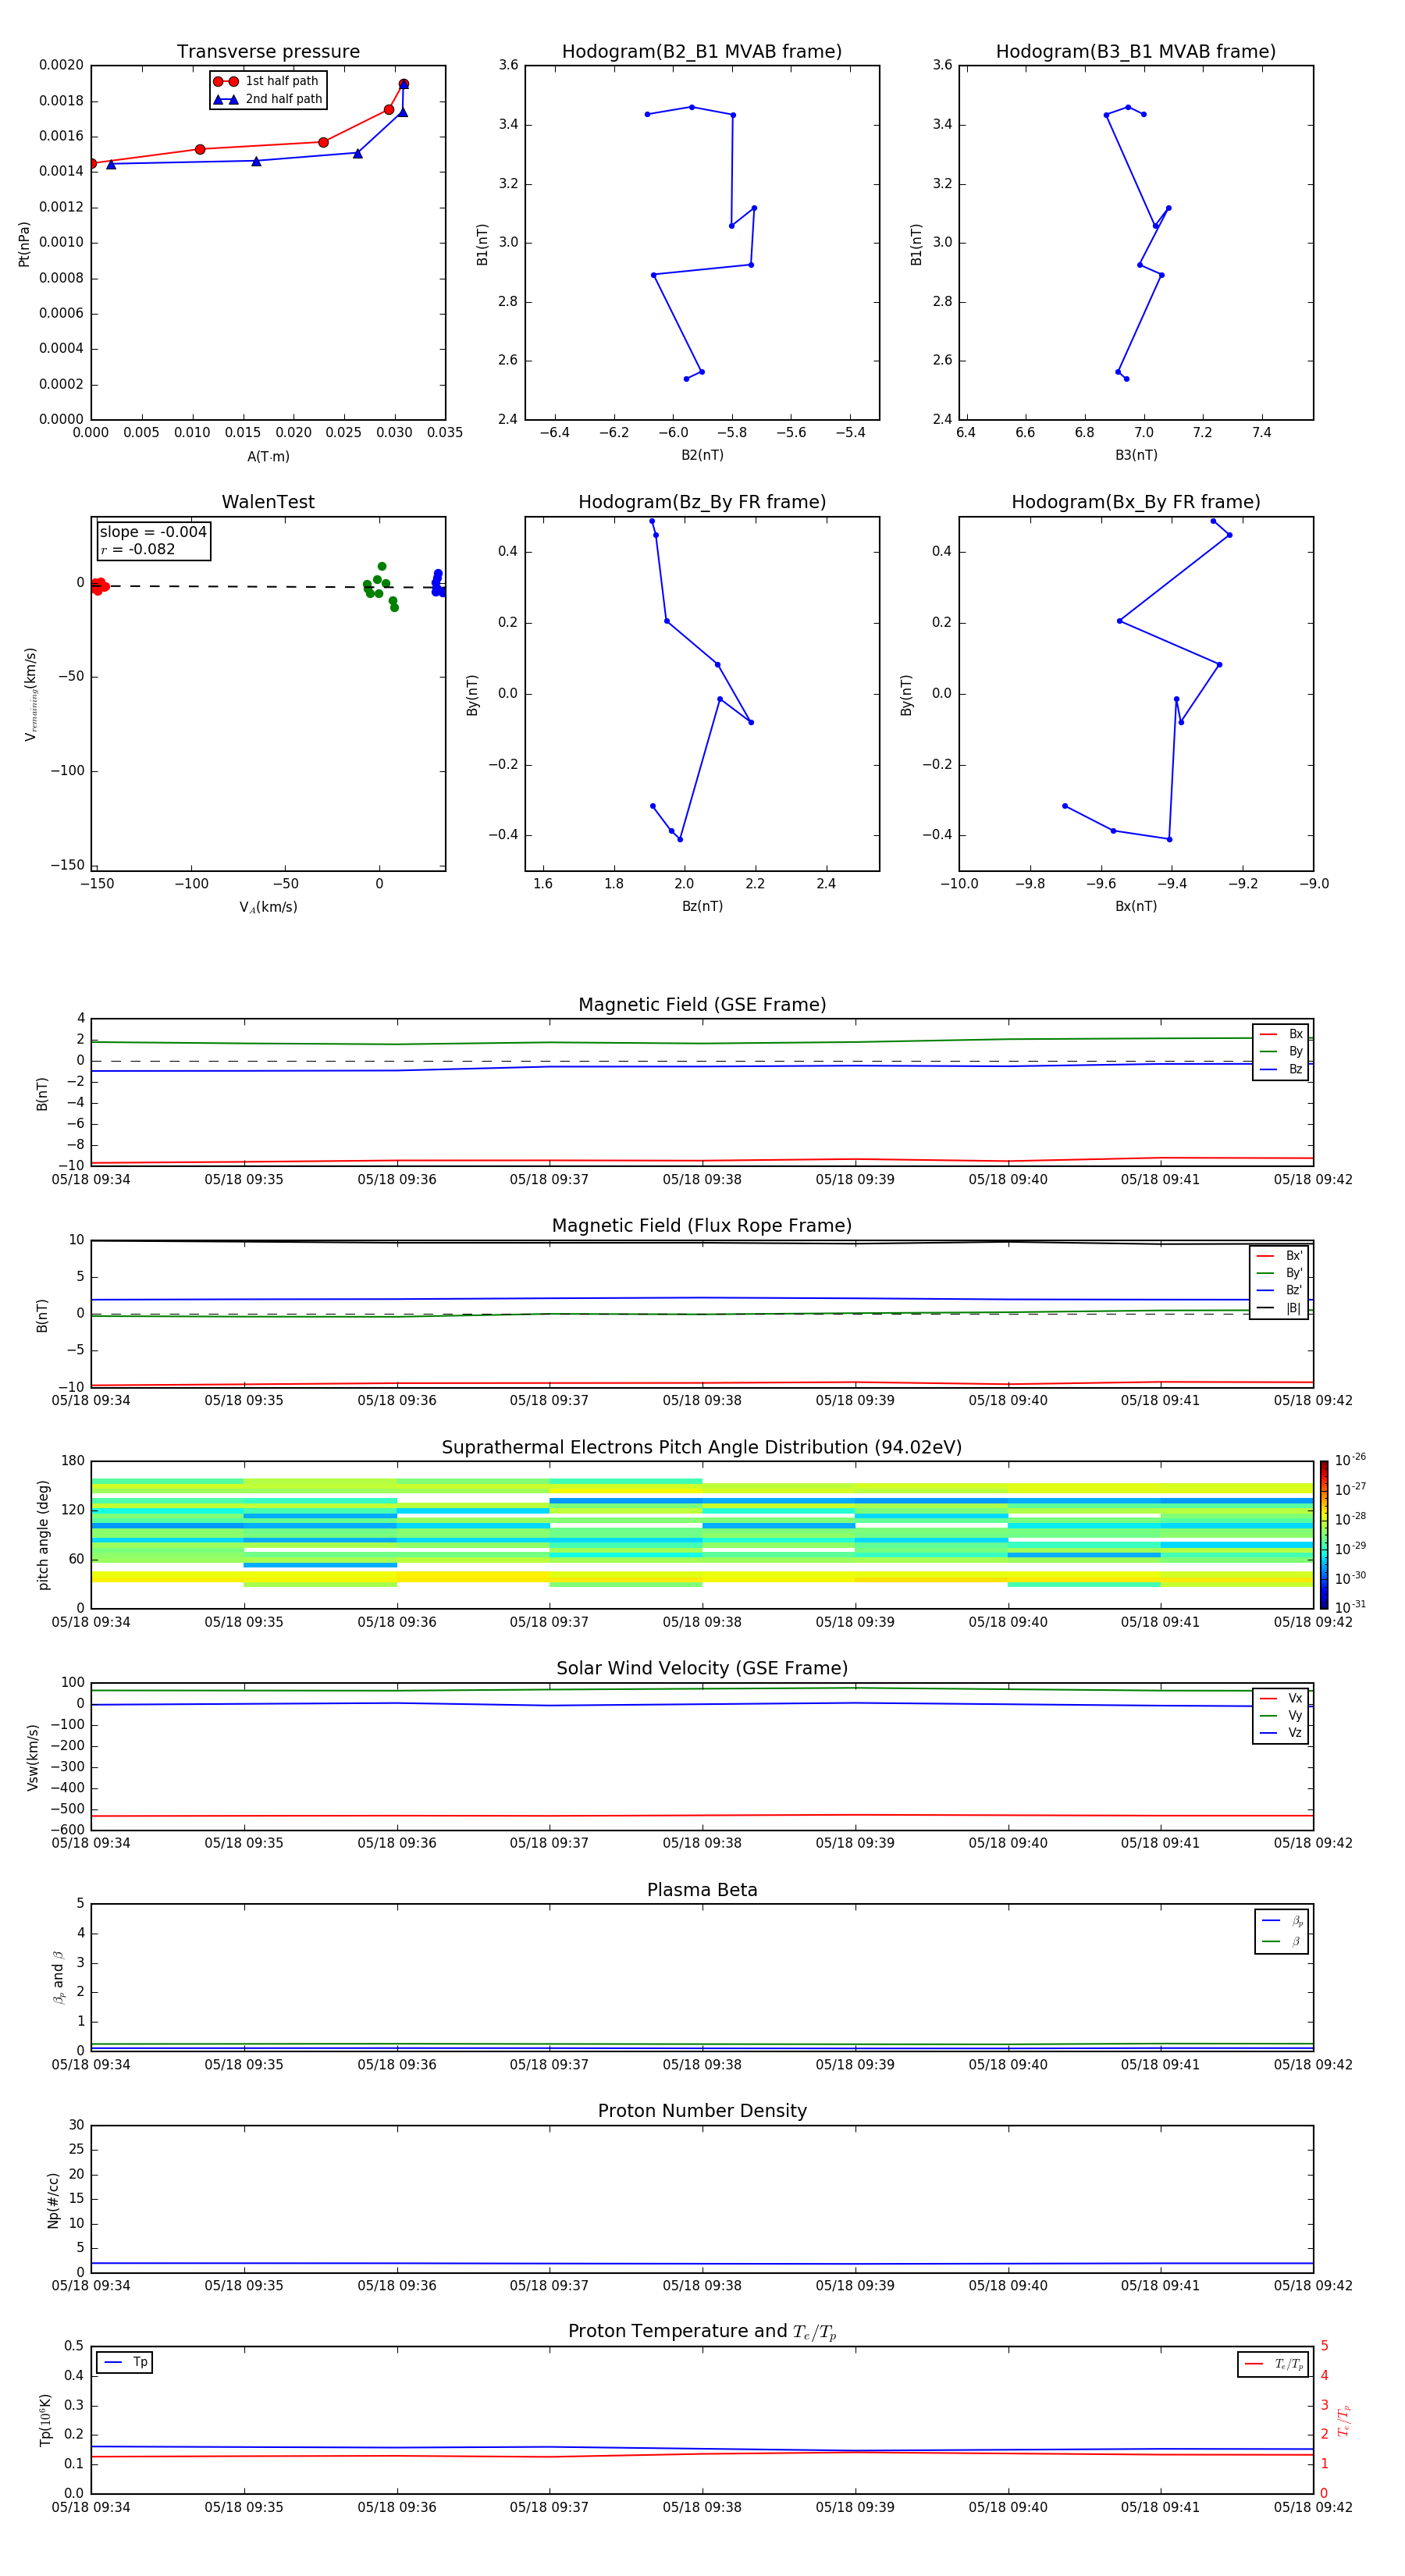Select the "Tp(10^6K)" axis label

point(45,2420)
